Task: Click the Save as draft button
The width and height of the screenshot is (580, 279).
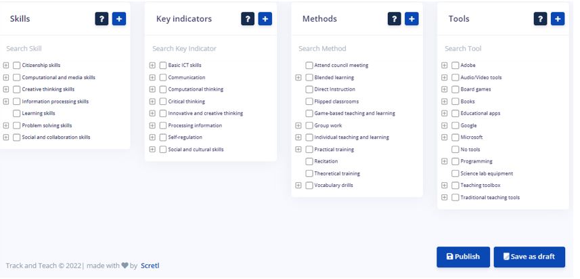Action: 529,257
